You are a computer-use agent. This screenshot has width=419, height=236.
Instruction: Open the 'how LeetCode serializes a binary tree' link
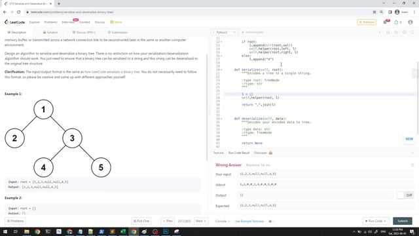pos(112,72)
